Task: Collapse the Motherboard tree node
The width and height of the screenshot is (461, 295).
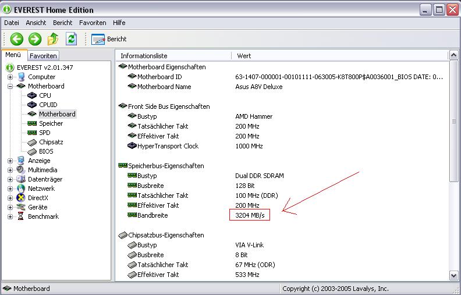Action: pyautogui.click(x=10, y=86)
